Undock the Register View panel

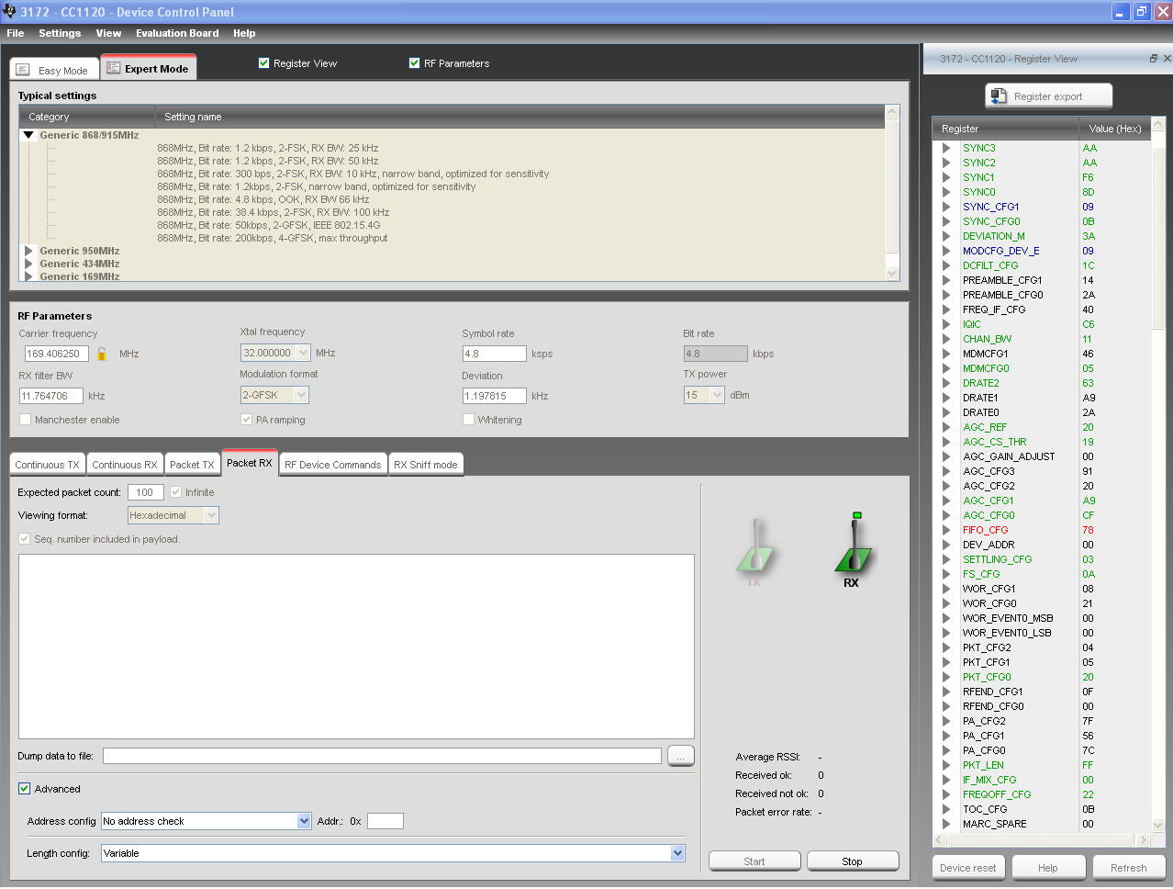[x=1154, y=59]
